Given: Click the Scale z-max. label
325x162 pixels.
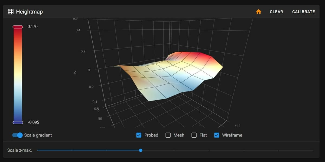Looking at the screenshot, I should coord(19,150).
